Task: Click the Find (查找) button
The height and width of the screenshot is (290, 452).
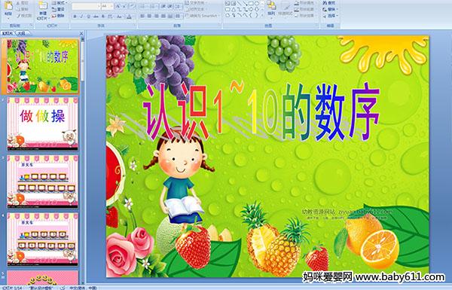Action: point(329,3)
